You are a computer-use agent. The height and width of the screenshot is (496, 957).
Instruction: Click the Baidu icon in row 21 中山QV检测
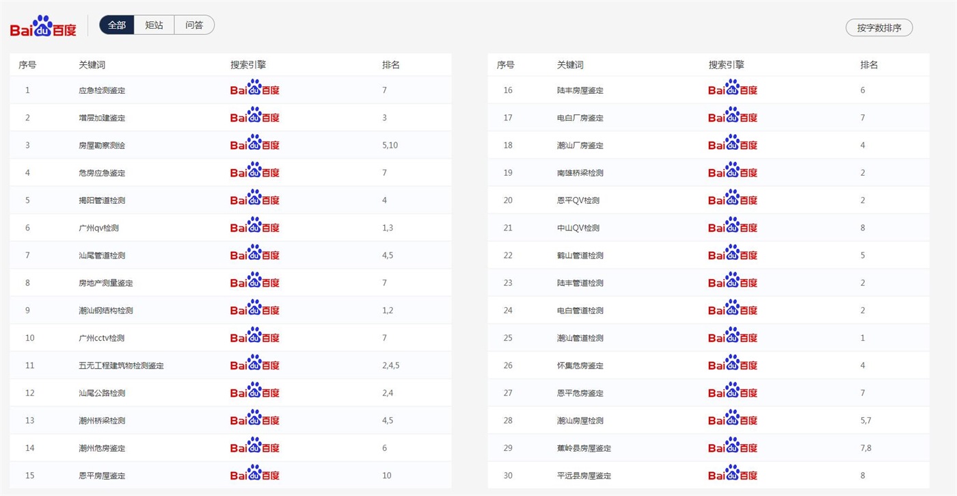[x=733, y=227]
